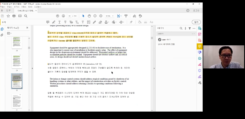This screenshot has height=119, width=245.
Task: Activate the selection arrow tool
Action: point(83,16)
